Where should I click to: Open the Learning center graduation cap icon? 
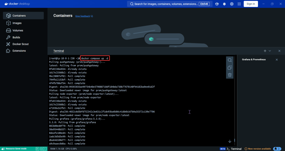[x=217, y=4]
